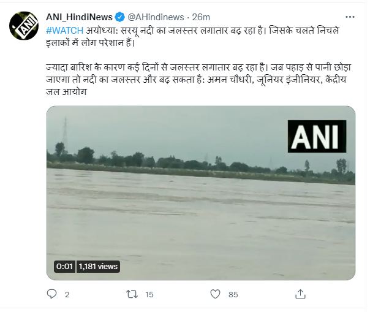Click the 0:01 video time indicator

(64, 267)
